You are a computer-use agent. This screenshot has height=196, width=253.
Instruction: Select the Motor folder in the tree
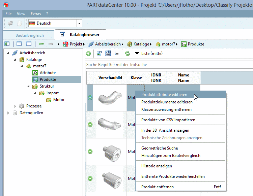pos(59,100)
